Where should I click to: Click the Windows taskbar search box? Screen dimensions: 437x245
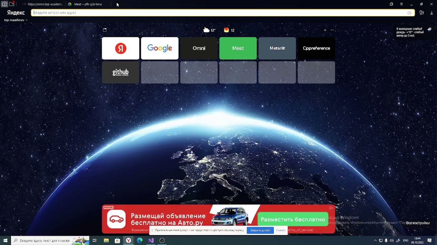pos(50,241)
